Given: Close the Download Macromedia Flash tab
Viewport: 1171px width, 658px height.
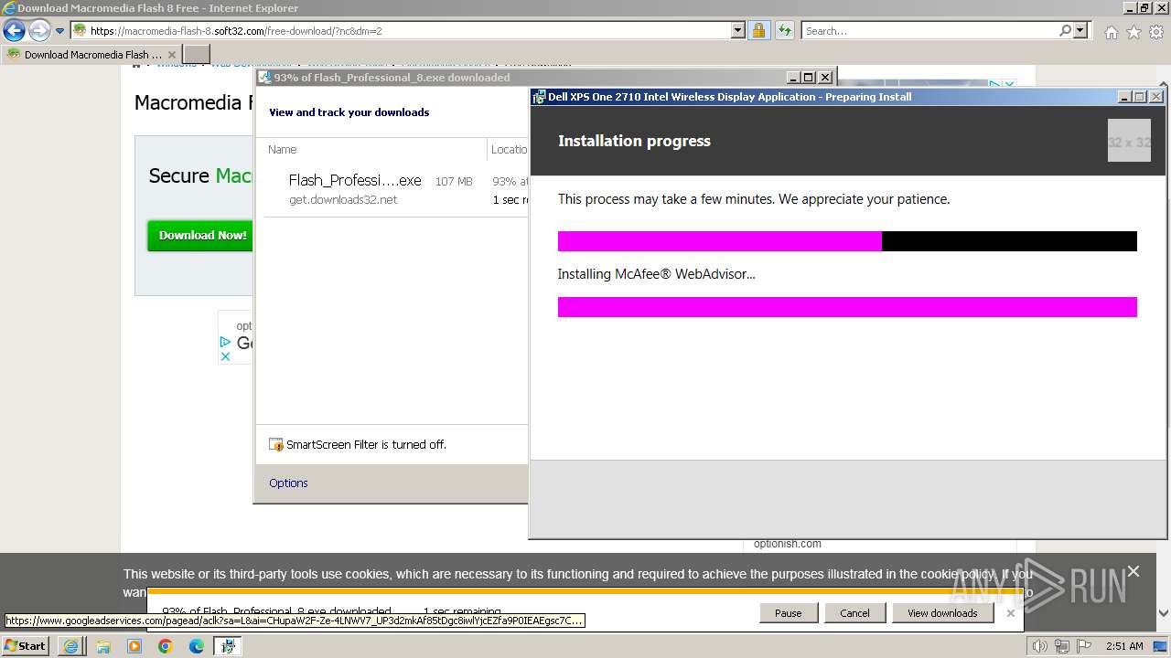Looking at the screenshot, I should coord(174,54).
